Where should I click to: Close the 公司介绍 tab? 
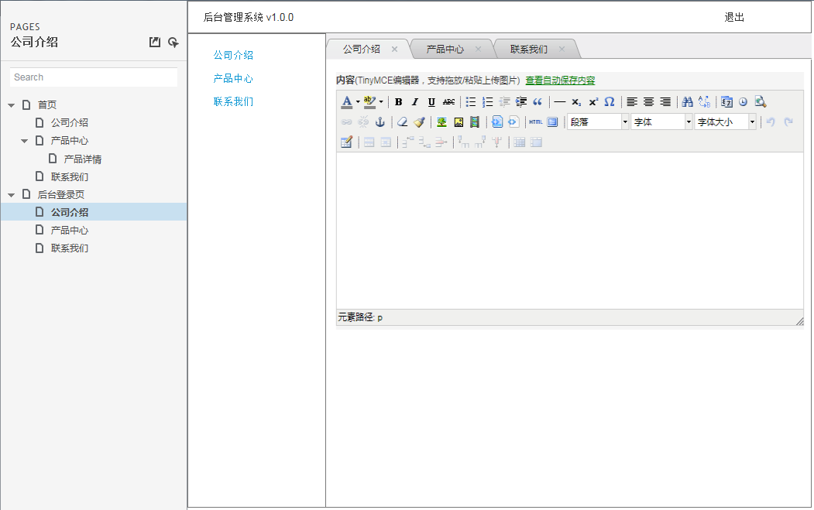click(x=394, y=50)
